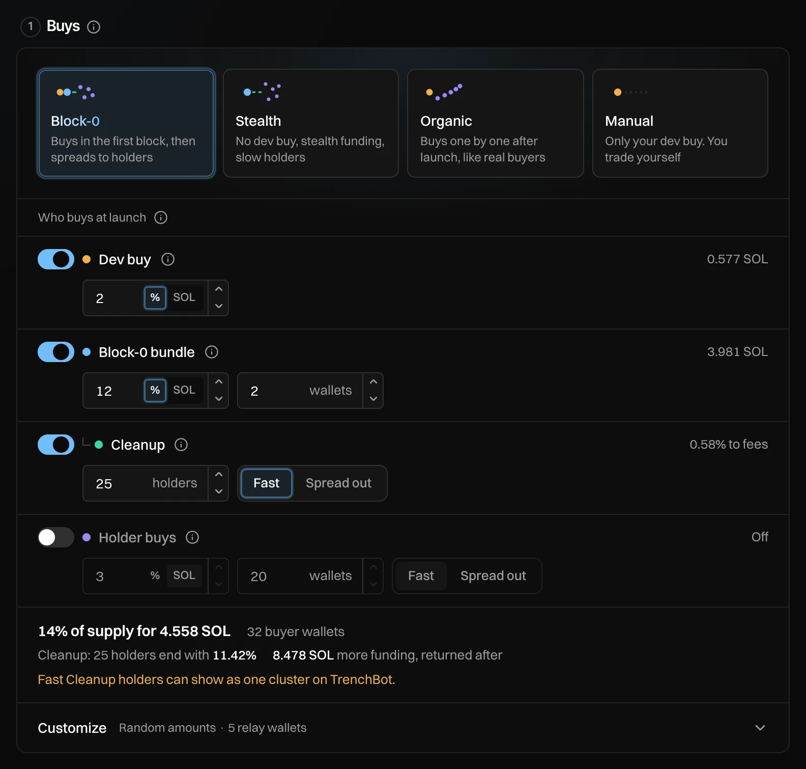This screenshot has width=806, height=769.
Task: Increase Block-0 bundle percent amount
Action: click(x=219, y=382)
